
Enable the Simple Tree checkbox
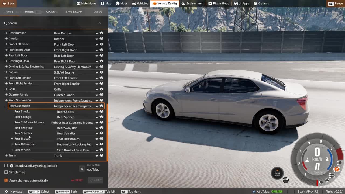(6, 172)
